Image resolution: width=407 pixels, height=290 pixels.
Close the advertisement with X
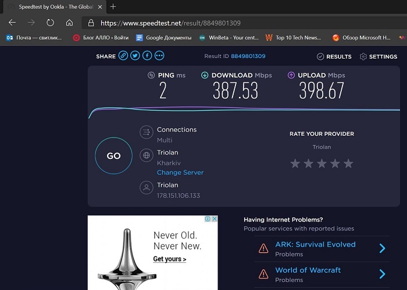pyautogui.click(x=215, y=219)
